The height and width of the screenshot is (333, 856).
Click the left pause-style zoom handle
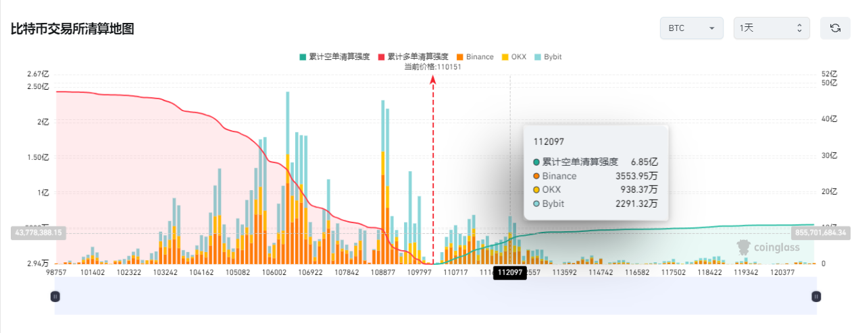(55, 296)
